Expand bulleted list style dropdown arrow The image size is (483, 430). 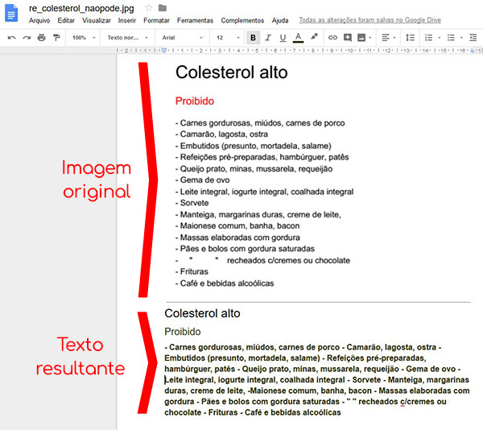(461, 38)
